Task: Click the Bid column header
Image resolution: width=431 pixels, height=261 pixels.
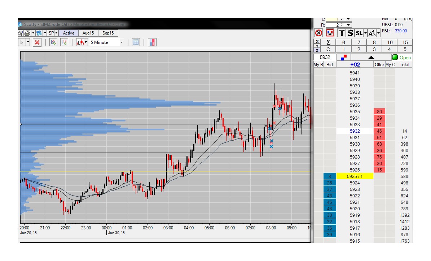Action: point(330,65)
